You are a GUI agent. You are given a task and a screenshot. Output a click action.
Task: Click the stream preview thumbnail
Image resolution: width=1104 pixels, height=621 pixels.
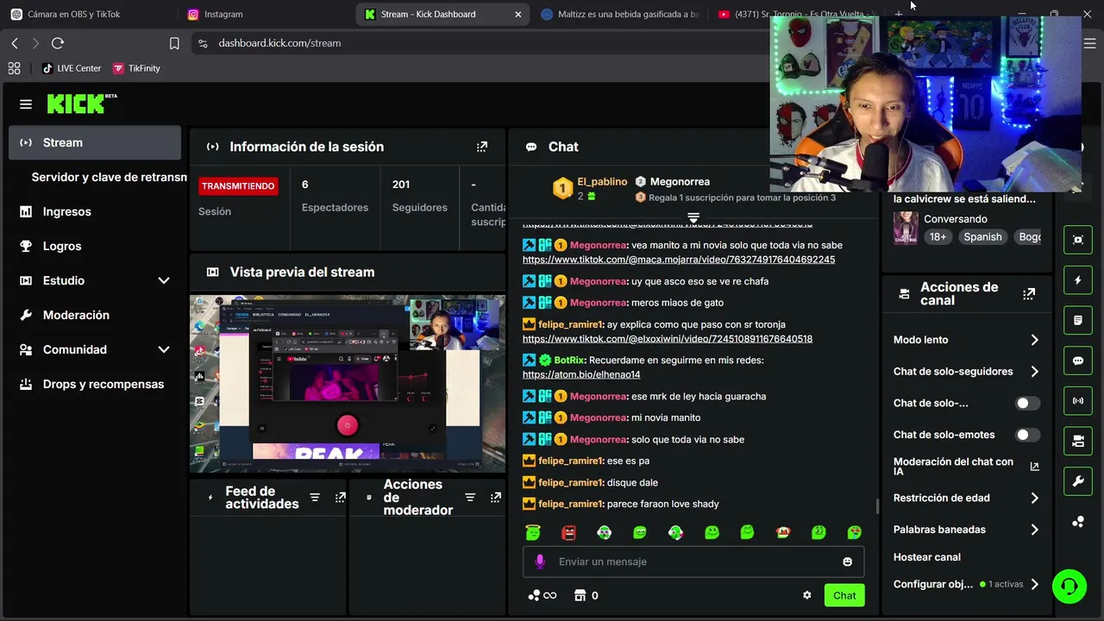(x=348, y=383)
